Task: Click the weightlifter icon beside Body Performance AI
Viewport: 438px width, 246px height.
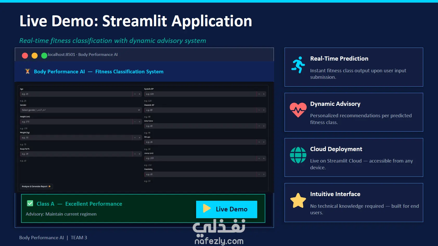Action: [x=28, y=71]
